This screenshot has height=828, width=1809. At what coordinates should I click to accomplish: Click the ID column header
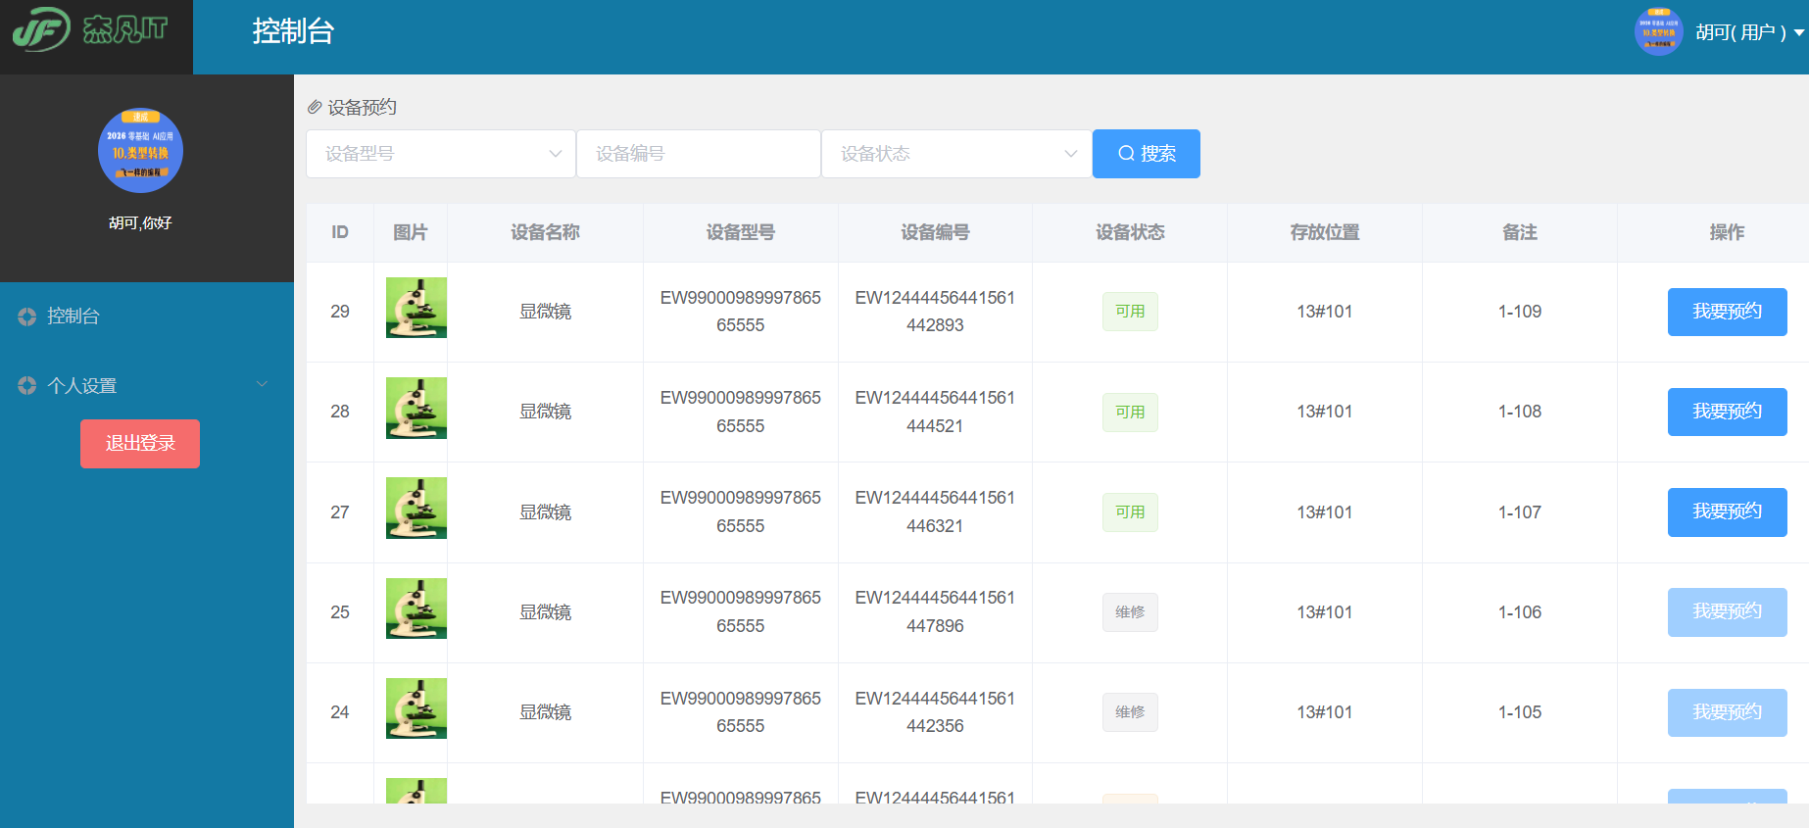point(340,232)
